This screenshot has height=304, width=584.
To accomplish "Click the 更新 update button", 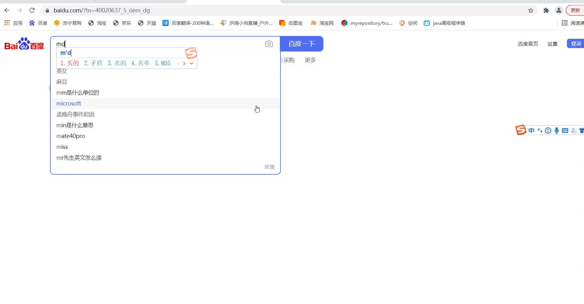I will point(575,11).
